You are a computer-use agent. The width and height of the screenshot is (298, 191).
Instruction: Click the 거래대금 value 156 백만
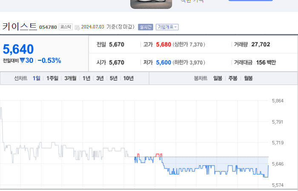266,62
